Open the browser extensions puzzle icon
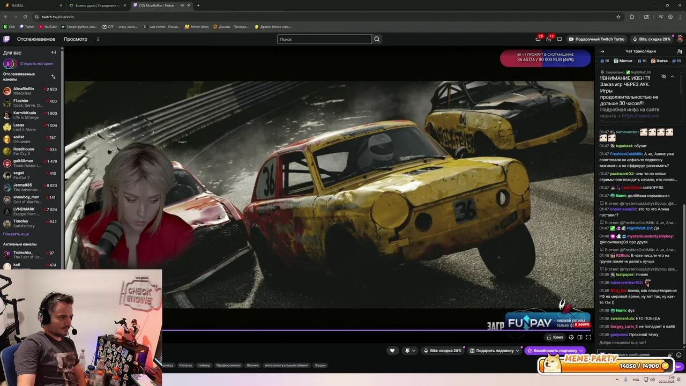Screen dimensions: 686x386 point(632,17)
